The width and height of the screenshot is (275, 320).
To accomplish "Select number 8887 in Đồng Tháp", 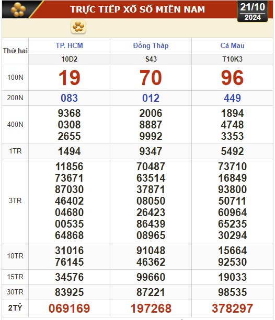I will pos(151,125).
